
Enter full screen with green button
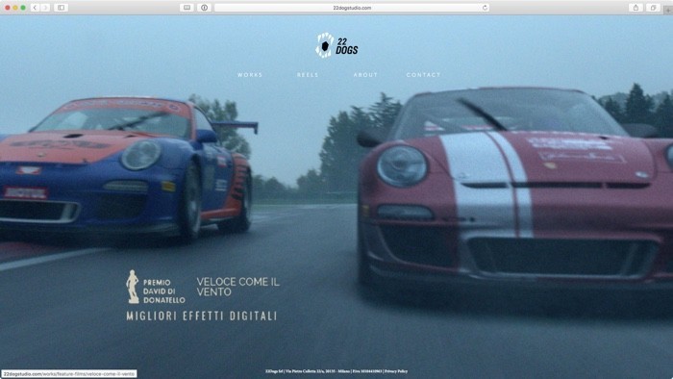click(23, 8)
